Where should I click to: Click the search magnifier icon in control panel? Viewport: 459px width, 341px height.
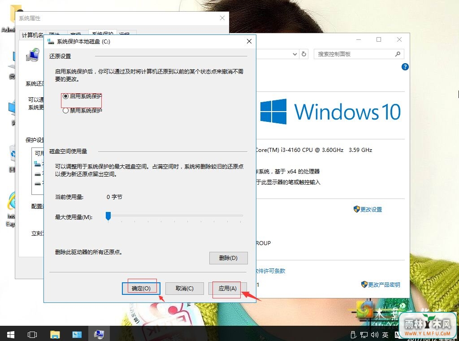coord(398,54)
